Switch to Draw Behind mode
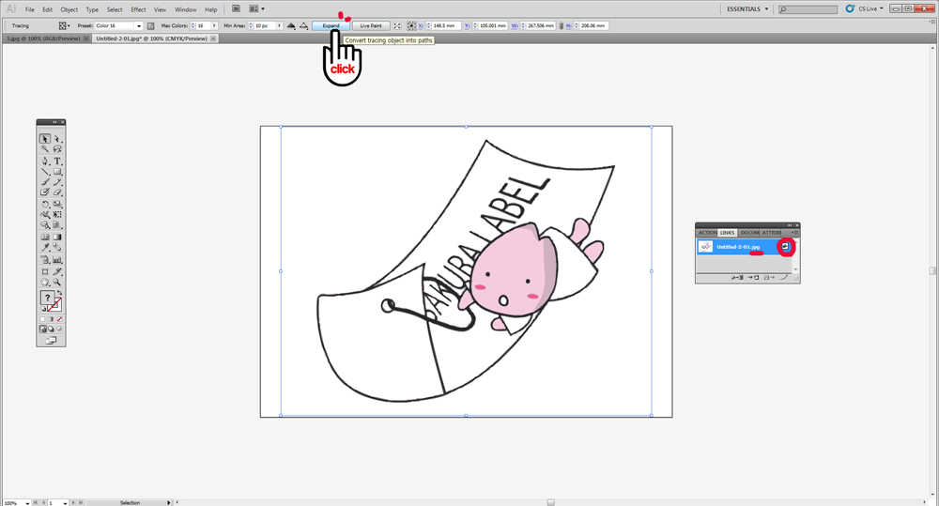This screenshot has height=506, width=939. (x=51, y=329)
